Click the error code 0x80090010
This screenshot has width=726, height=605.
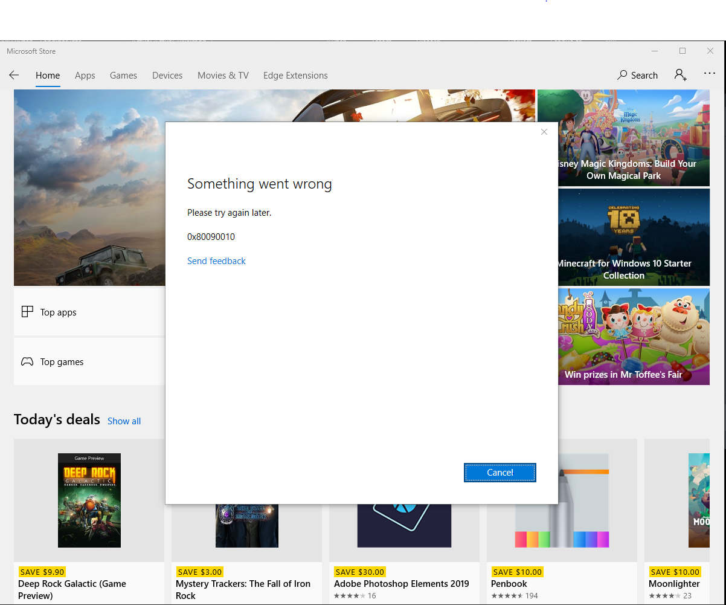click(x=211, y=237)
